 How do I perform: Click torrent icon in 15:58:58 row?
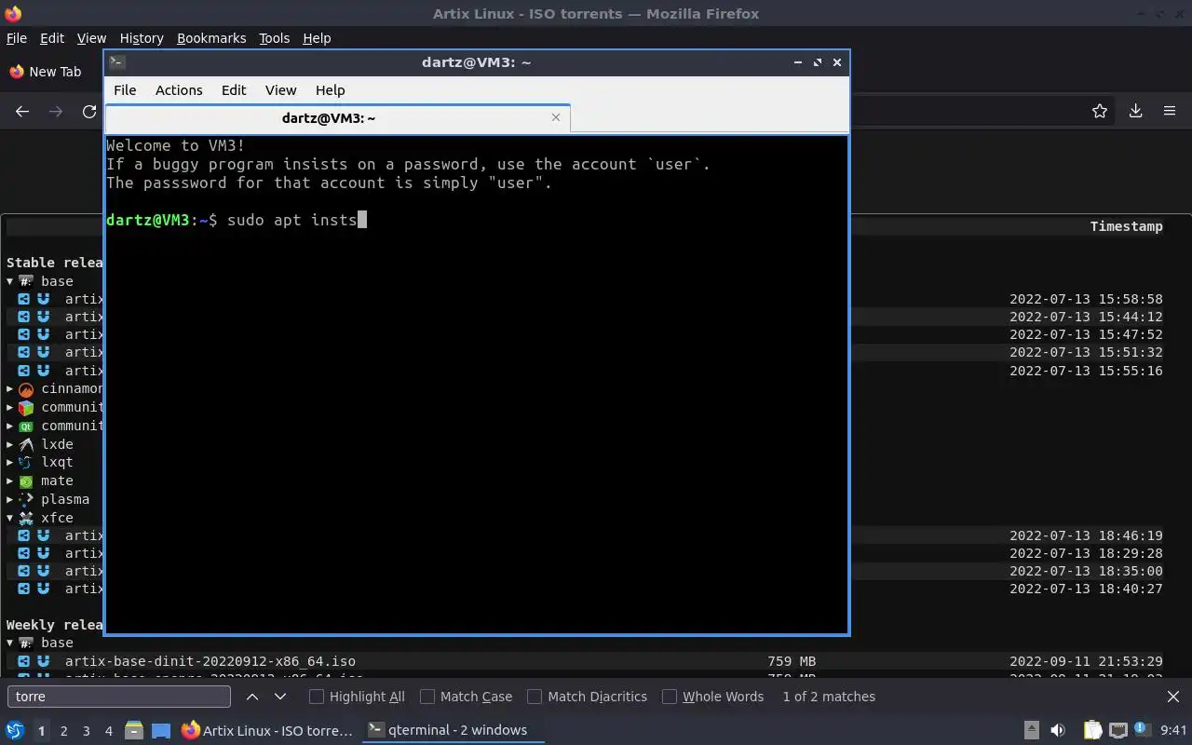coord(24,299)
